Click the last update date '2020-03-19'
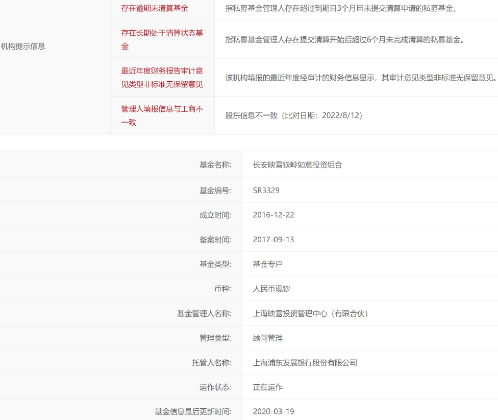498x420 pixels. 273,411
